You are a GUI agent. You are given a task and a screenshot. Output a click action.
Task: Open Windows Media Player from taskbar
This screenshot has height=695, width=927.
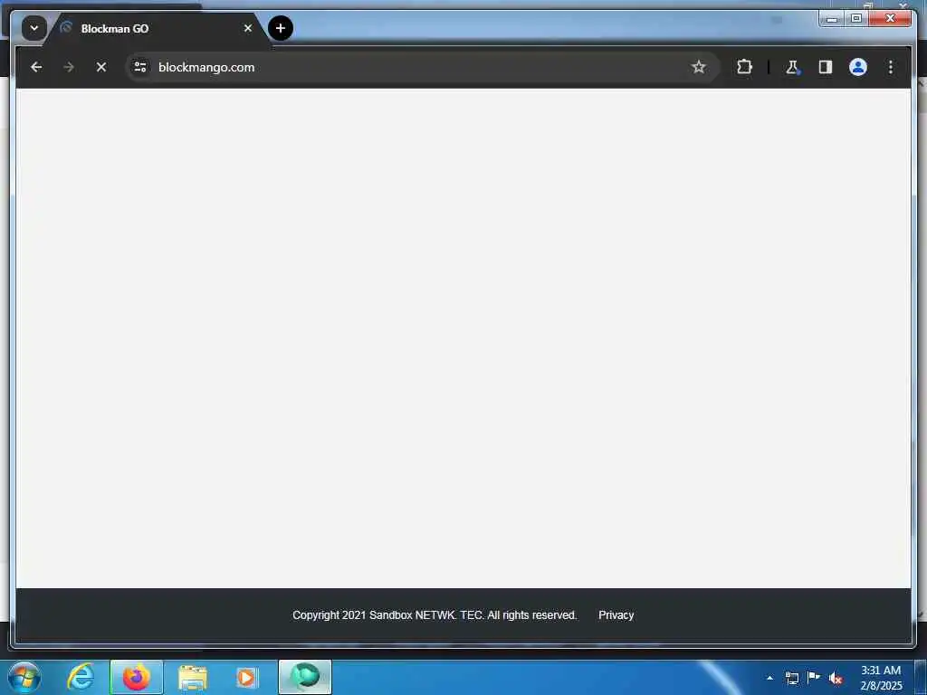(x=246, y=678)
